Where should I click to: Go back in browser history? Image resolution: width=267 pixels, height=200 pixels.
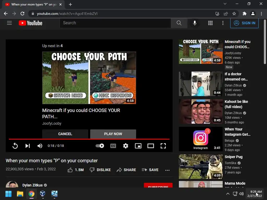click(6, 14)
